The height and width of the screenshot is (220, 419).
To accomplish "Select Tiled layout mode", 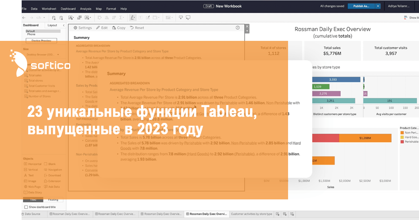I will click(33, 200).
